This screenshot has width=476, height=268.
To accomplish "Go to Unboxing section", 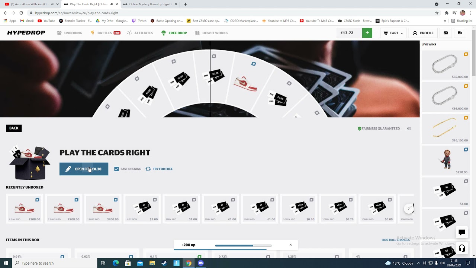I will pyautogui.click(x=70, y=33).
